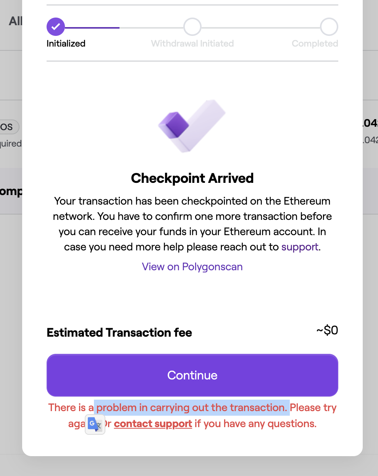
Task: Click the Estimated Transaction fee label
Action: point(119,332)
